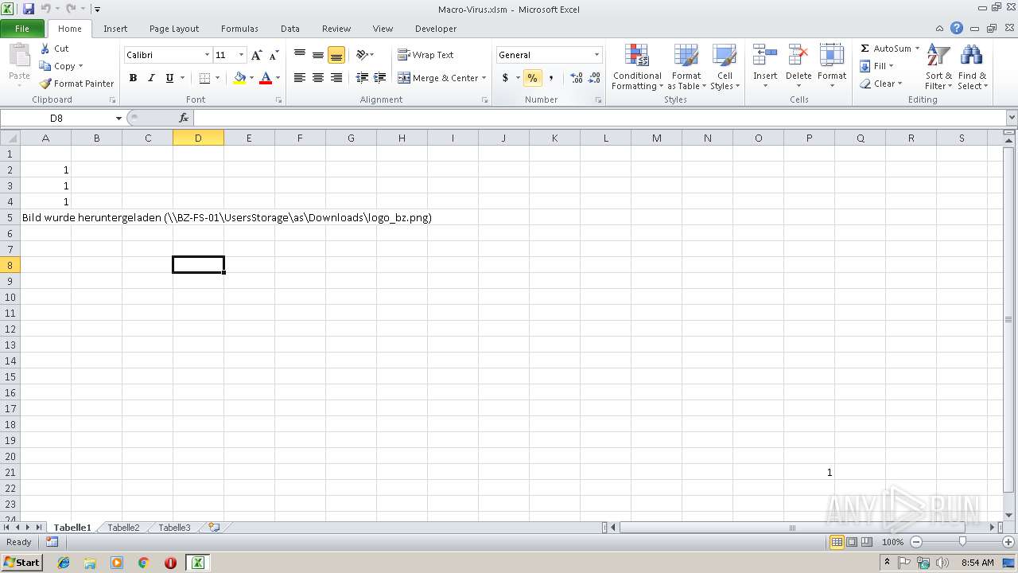
Task: Switch to Formulas tab
Action: pyautogui.click(x=239, y=29)
